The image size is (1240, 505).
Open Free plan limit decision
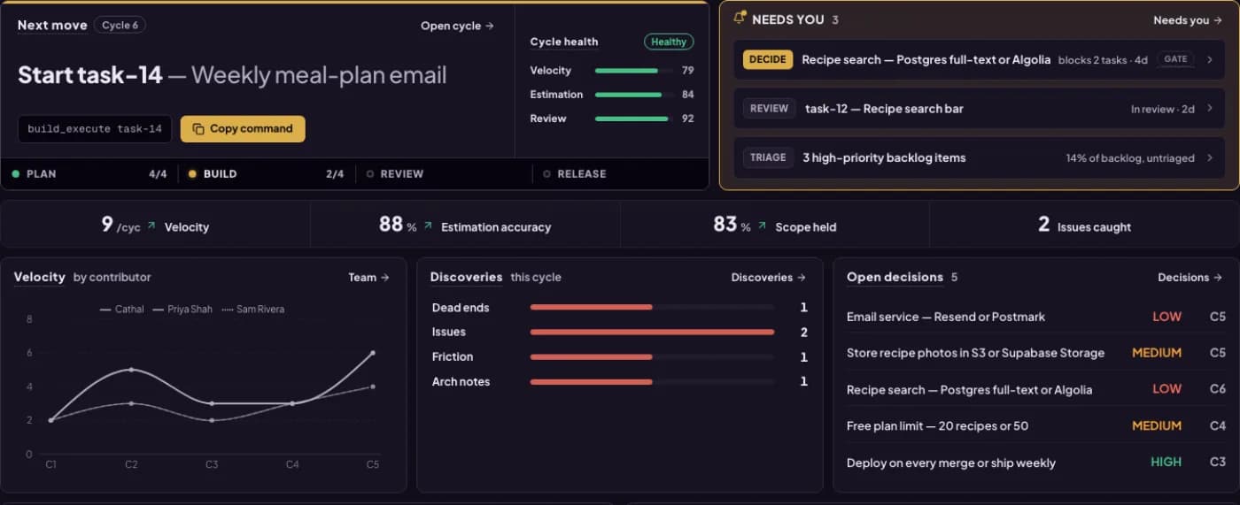1036,426
